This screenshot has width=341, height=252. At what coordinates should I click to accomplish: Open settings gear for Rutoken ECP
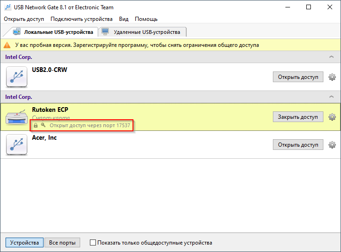pos(332,117)
